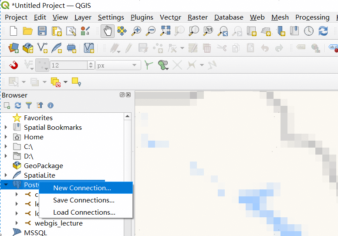Screen dimensions: 338x236
Task: Select Load Connections... in context menu
Action: pyautogui.click(x=84, y=212)
